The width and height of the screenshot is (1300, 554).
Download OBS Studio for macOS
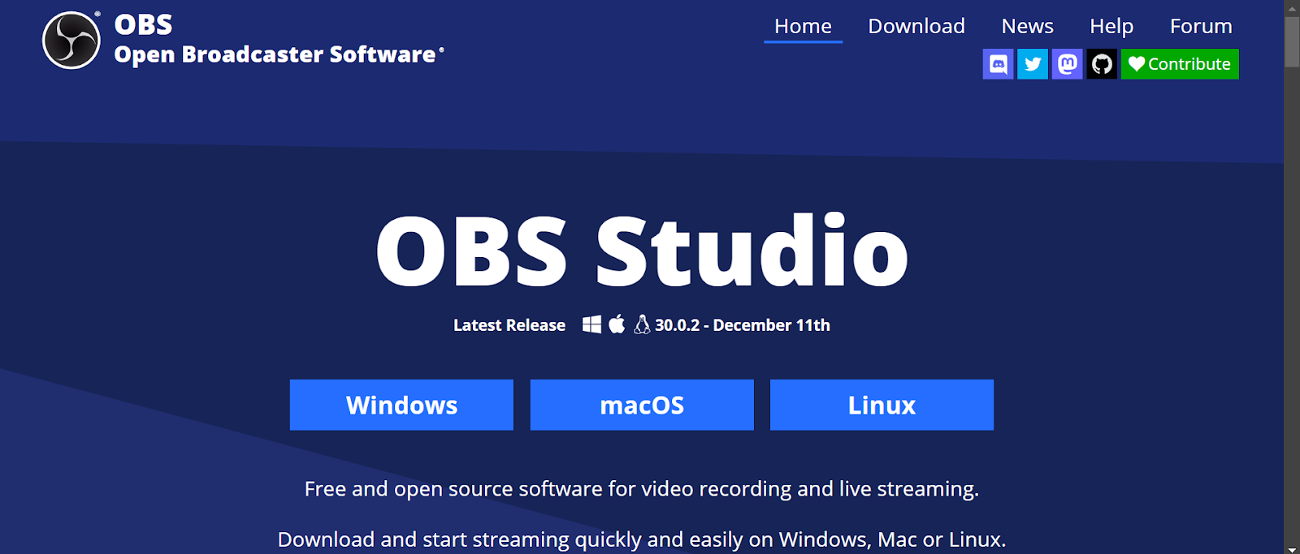(x=642, y=405)
